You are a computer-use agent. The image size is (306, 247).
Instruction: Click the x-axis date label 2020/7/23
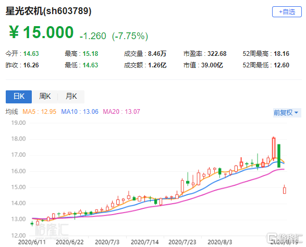(x=182, y=242)
